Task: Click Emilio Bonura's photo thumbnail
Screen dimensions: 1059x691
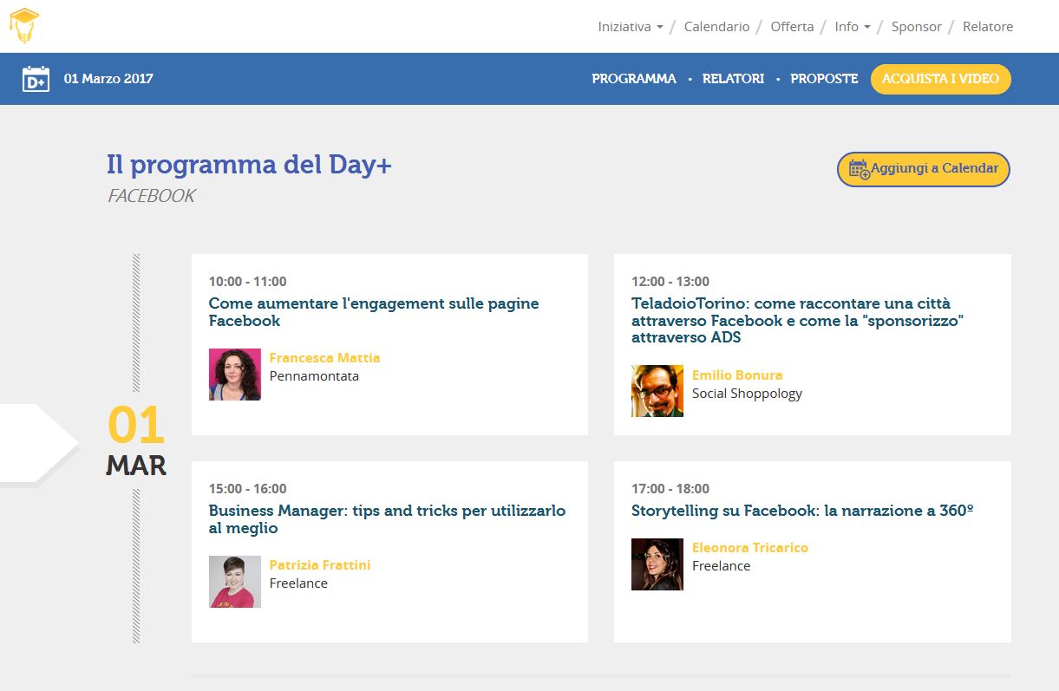Action: point(657,391)
